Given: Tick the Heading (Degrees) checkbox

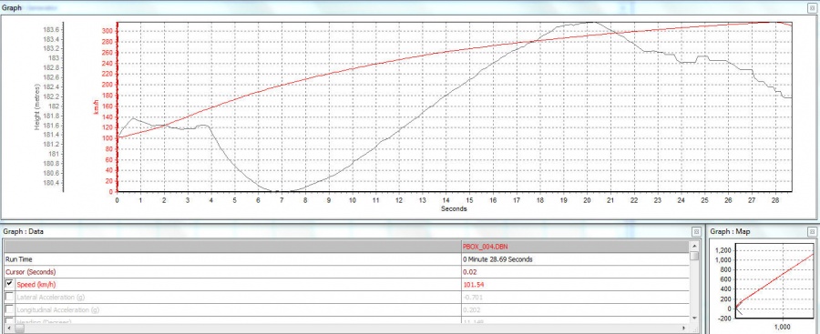Looking at the screenshot, I should coord(9,319).
